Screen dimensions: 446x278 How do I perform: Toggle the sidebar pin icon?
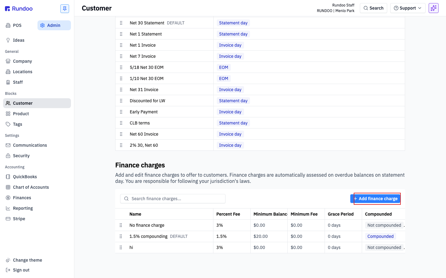click(65, 9)
